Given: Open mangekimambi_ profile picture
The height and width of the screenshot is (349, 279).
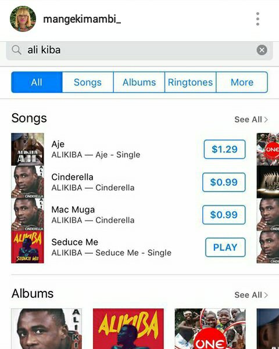Looking at the screenshot, I should [x=23, y=19].
